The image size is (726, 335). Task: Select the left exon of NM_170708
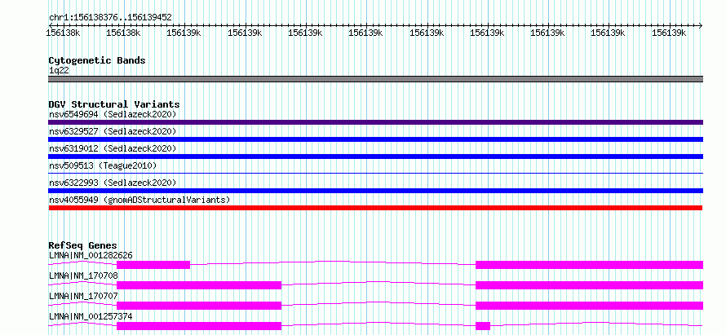[x=199, y=285]
